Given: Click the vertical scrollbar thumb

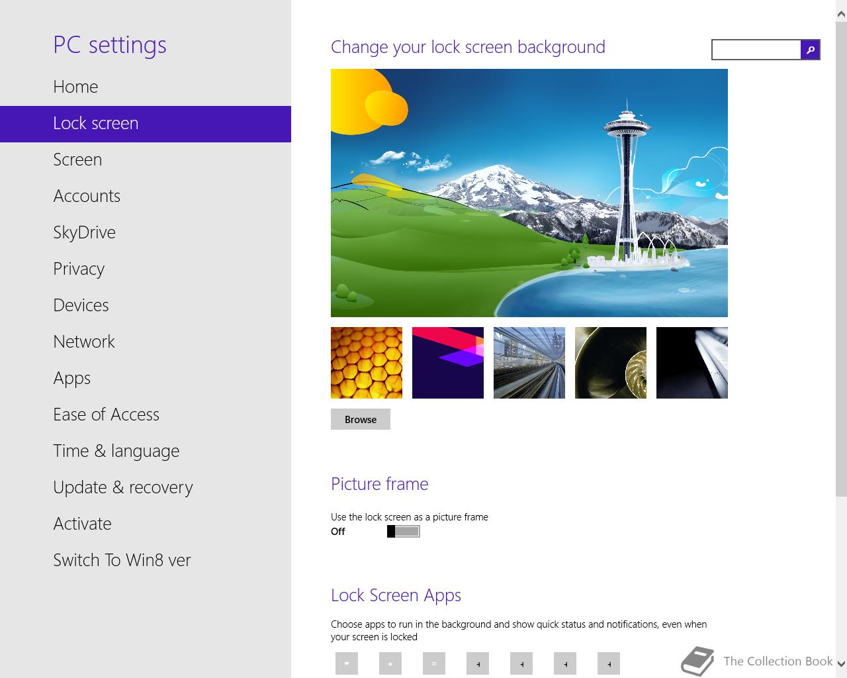Looking at the screenshot, I should pyautogui.click(x=841, y=258).
